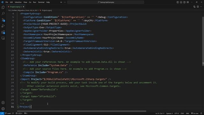Click the Target BeforeBuild line
The image size is (204, 115).
[x=39, y=89]
